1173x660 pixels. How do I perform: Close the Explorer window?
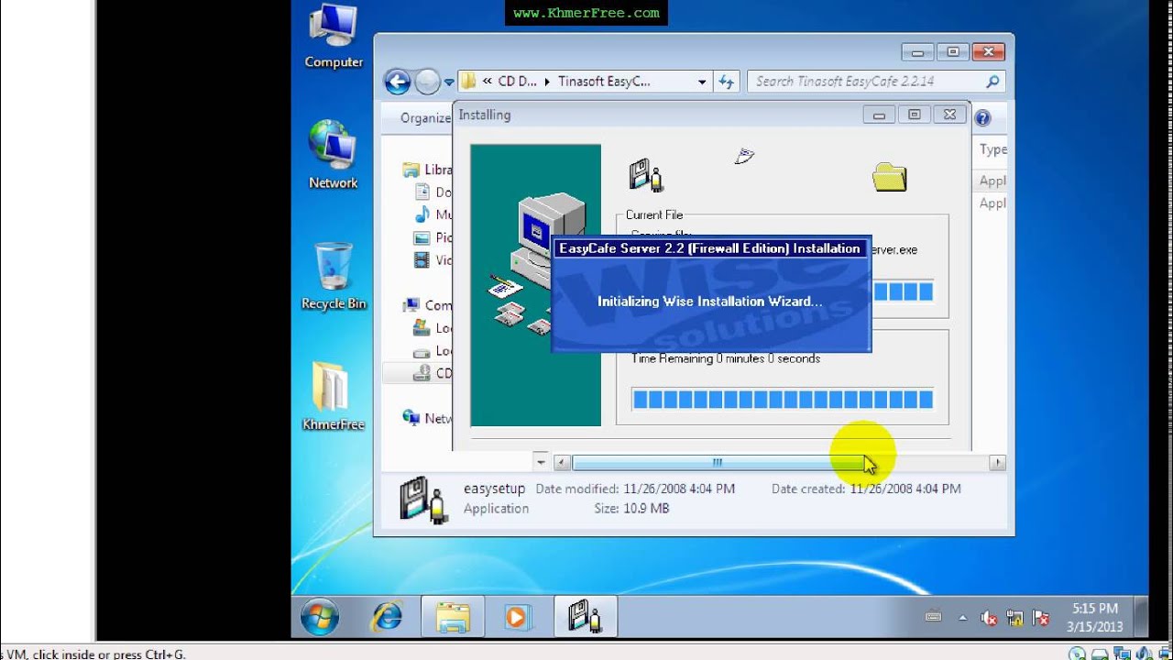pyautogui.click(x=988, y=52)
